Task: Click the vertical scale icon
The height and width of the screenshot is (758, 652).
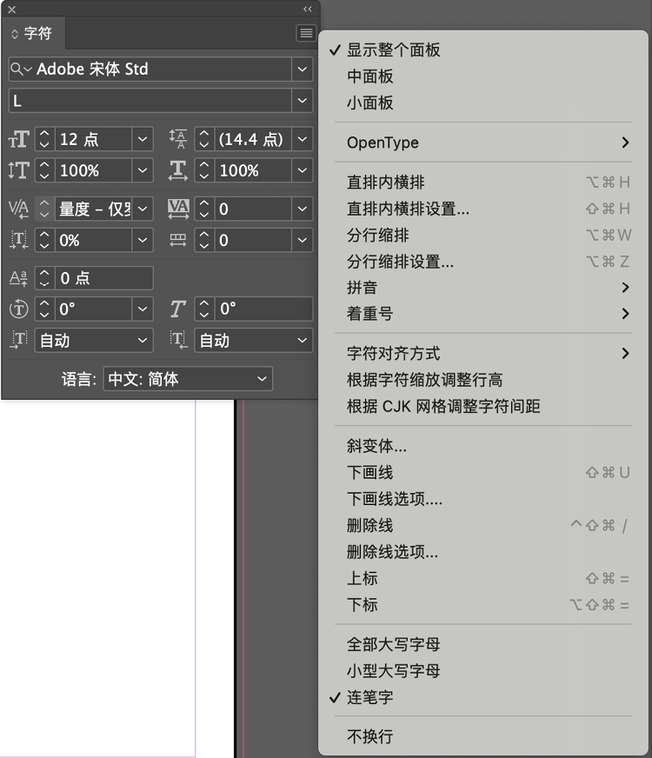Action: [x=18, y=170]
